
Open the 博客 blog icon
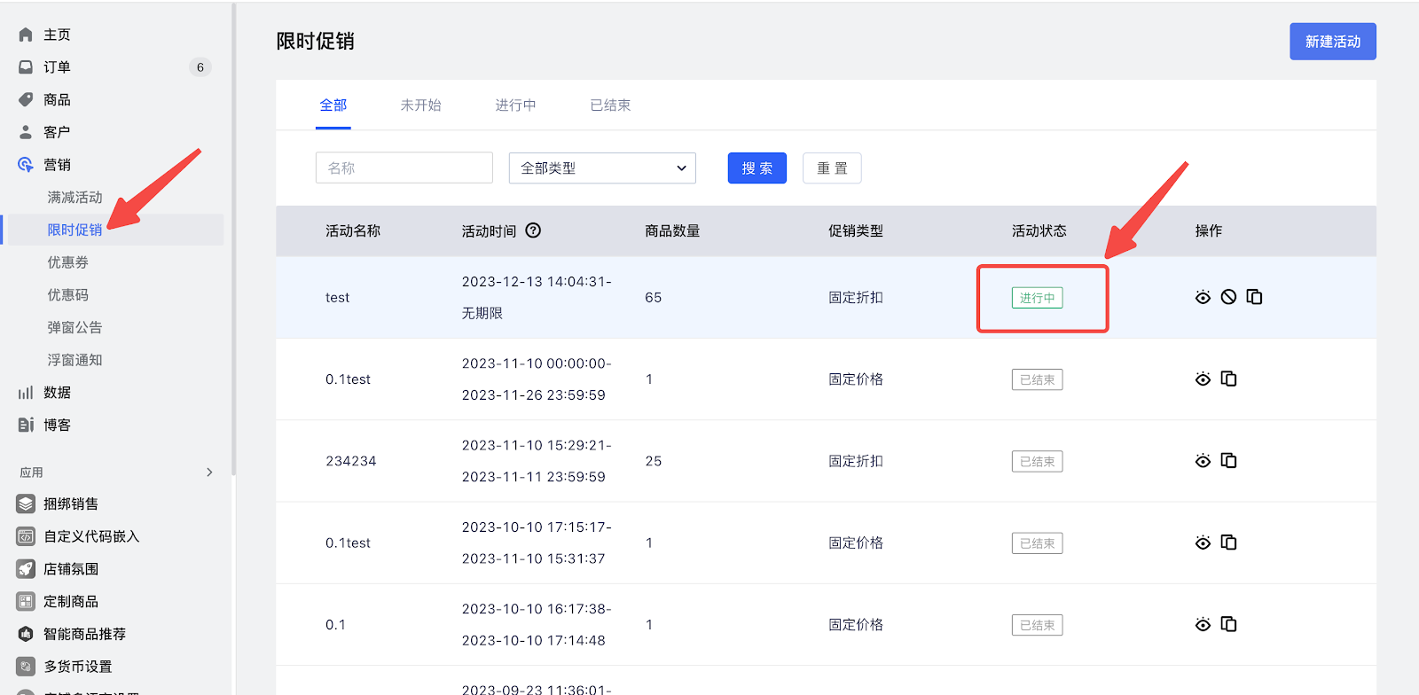coord(26,426)
